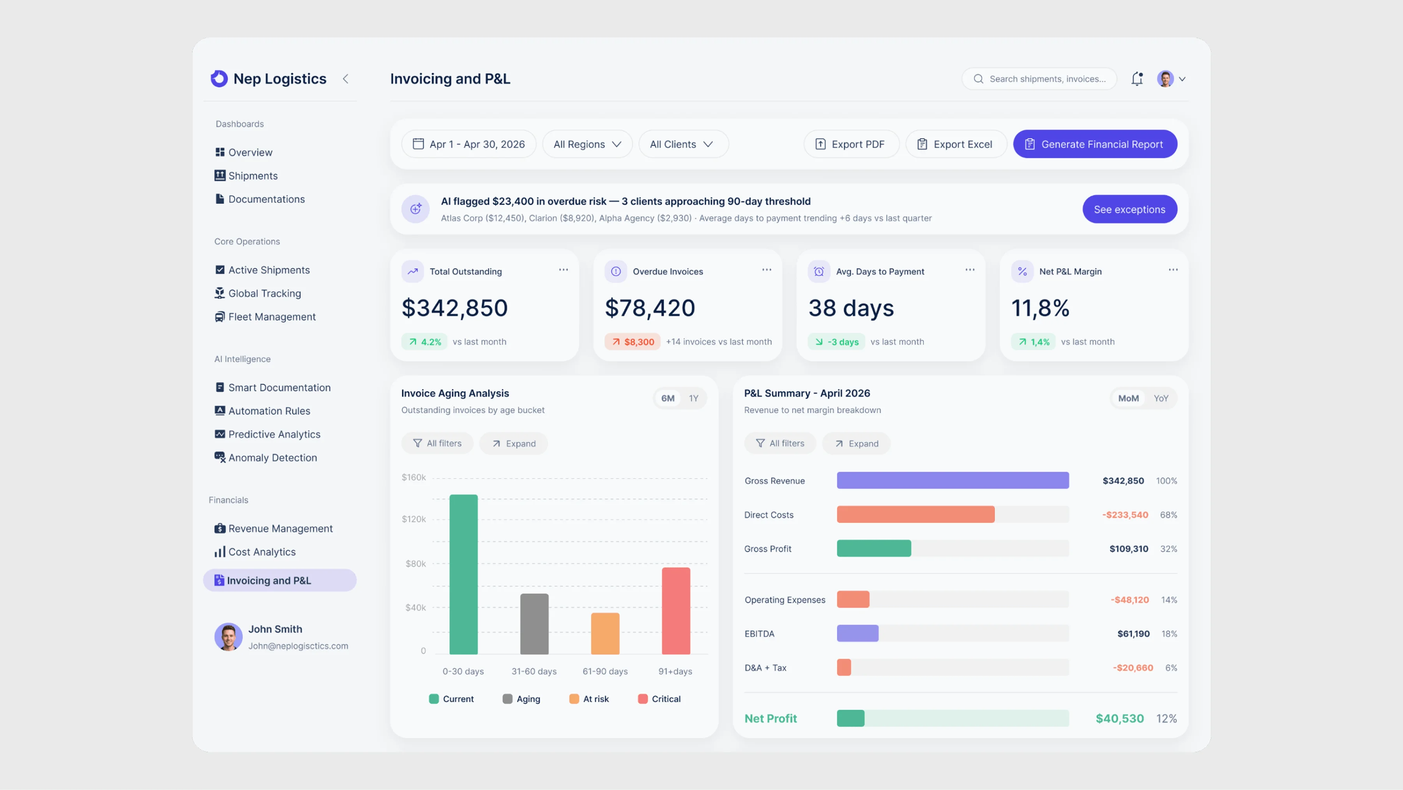The image size is (1403, 790).
Task: Click the AI sparkle icon in alert banner
Action: (x=415, y=209)
